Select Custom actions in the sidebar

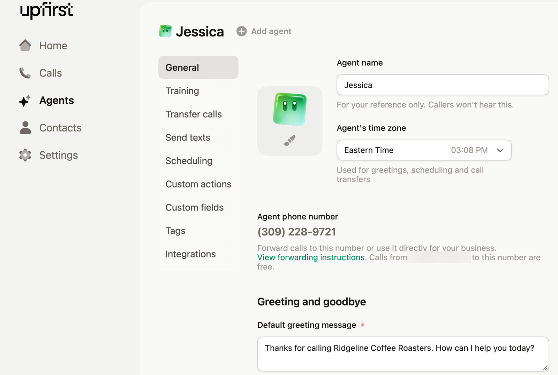pos(198,184)
